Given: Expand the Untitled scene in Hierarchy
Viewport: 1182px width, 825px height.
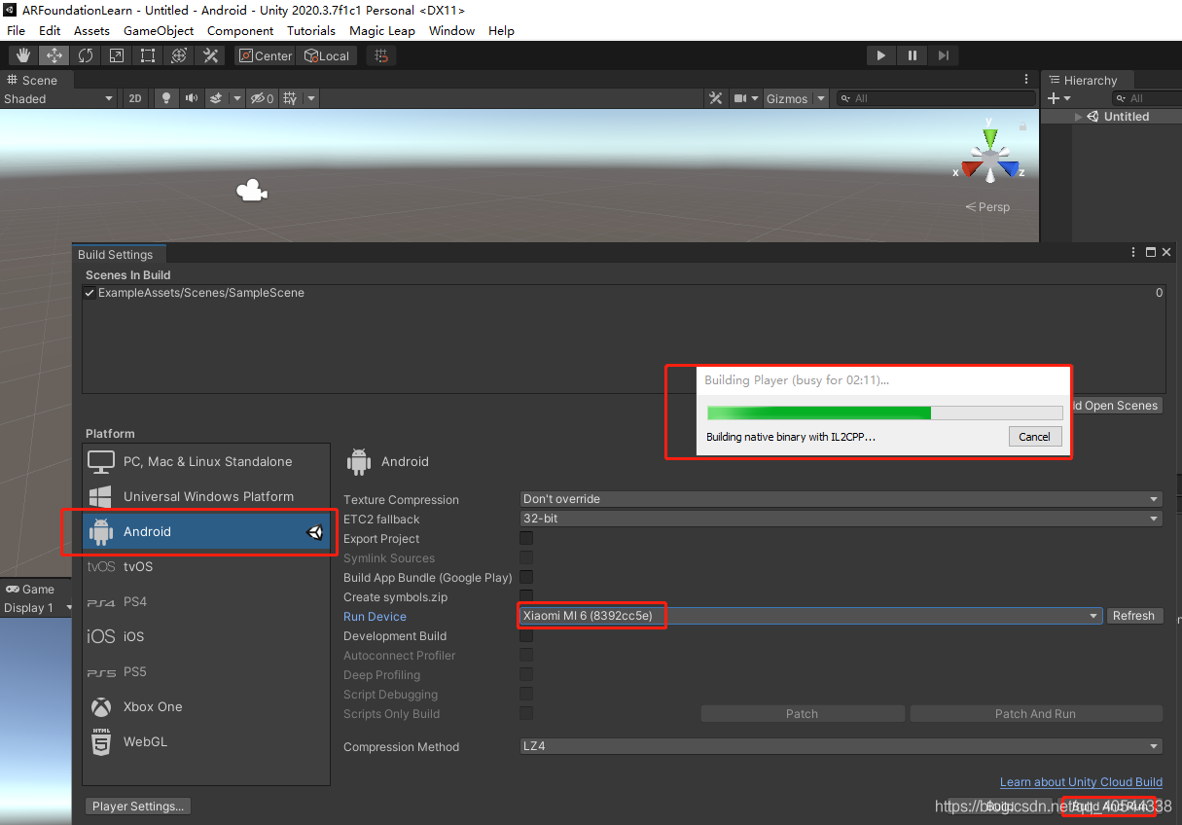Looking at the screenshot, I should coord(1078,117).
